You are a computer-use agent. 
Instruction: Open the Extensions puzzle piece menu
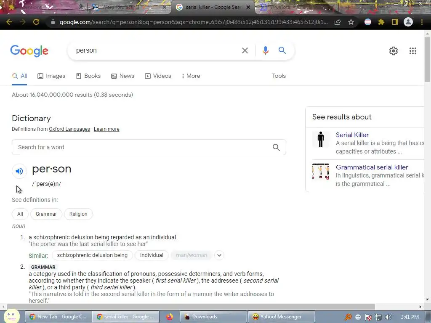(381, 22)
